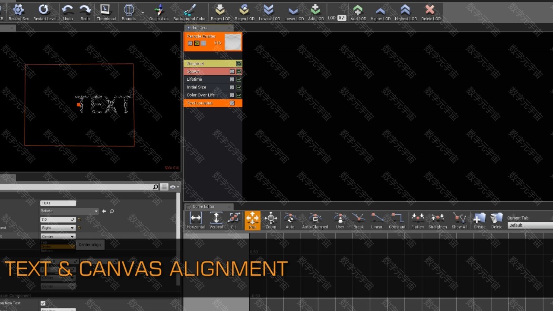This screenshot has width=553, height=311.
Task: Switch to the Curve Editor tab
Action: point(203,206)
